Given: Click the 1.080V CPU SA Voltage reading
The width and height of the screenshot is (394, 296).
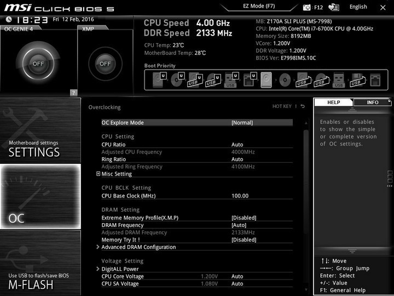Looking at the screenshot, I should click(x=209, y=283).
